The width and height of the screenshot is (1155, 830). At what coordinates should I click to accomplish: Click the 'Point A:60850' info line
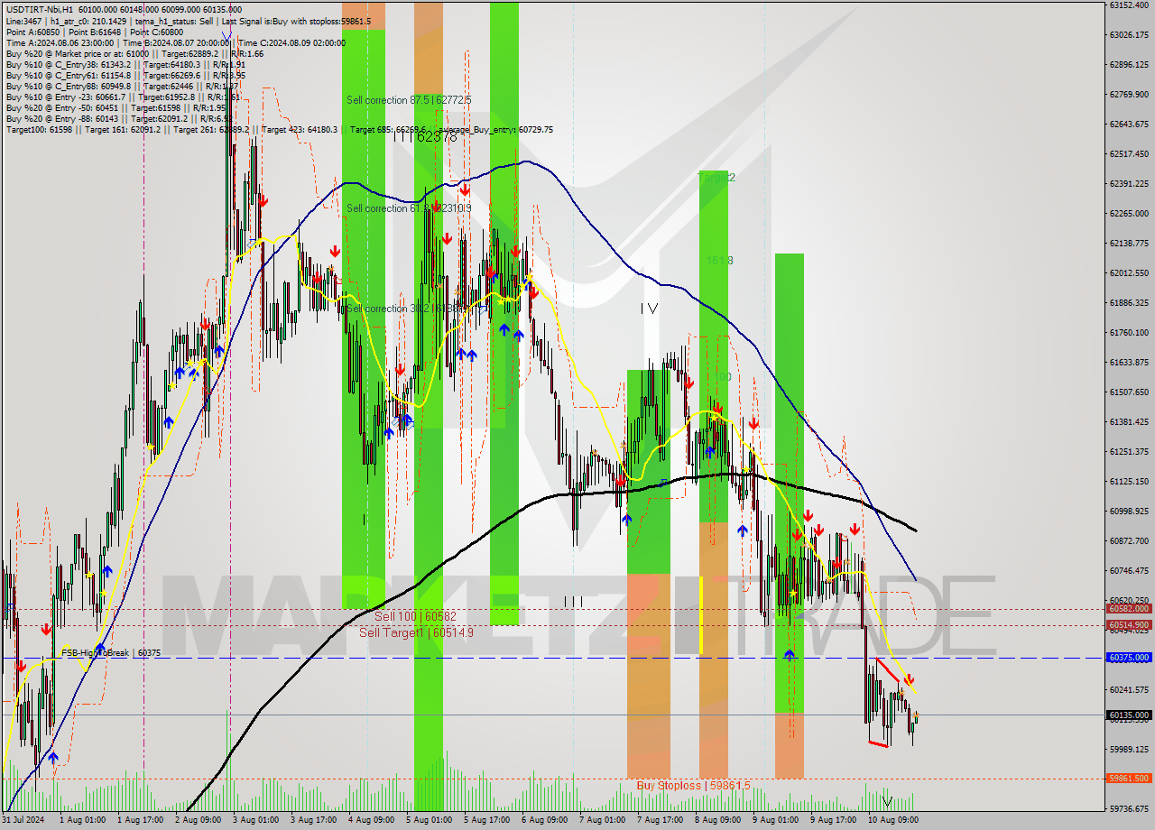[x=93, y=32]
